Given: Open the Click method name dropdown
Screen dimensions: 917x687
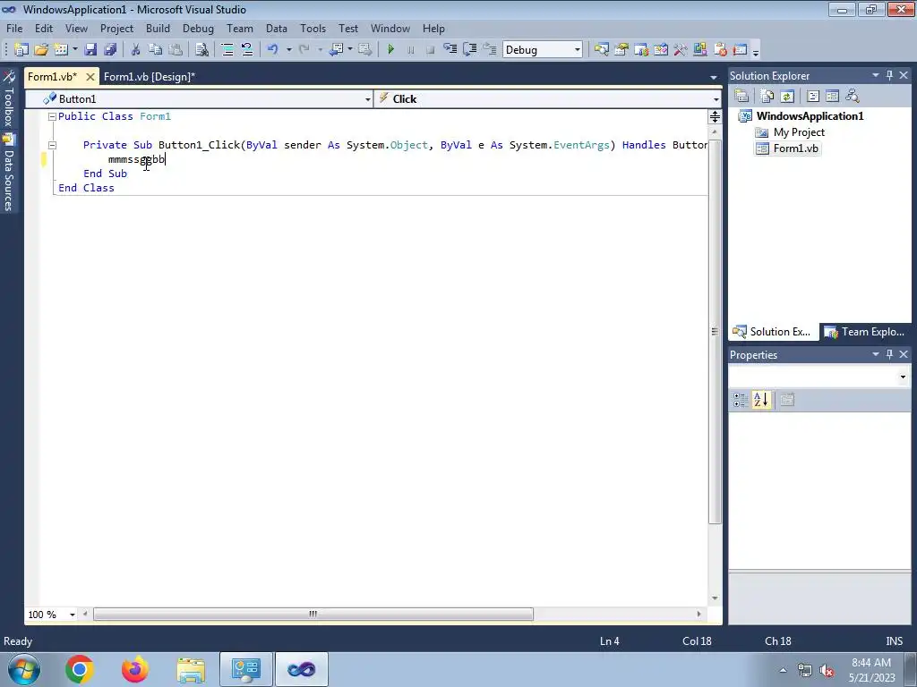Looking at the screenshot, I should [716, 99].
